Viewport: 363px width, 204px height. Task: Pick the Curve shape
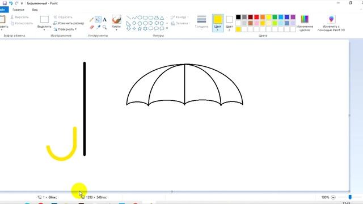click(134, 18)
